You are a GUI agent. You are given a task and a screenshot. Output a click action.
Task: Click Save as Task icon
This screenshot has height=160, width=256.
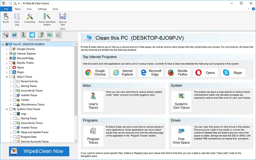pos(63,18)
